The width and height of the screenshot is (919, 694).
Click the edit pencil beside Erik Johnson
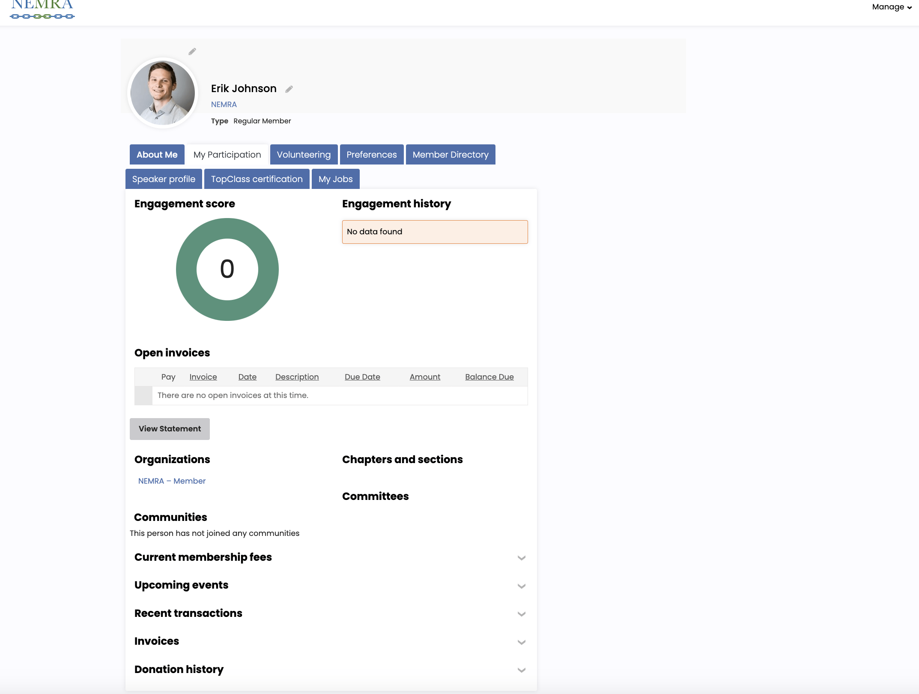289,89
